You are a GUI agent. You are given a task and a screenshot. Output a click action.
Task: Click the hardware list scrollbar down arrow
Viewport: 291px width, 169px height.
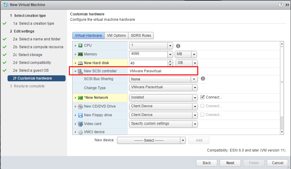point(282,132)
